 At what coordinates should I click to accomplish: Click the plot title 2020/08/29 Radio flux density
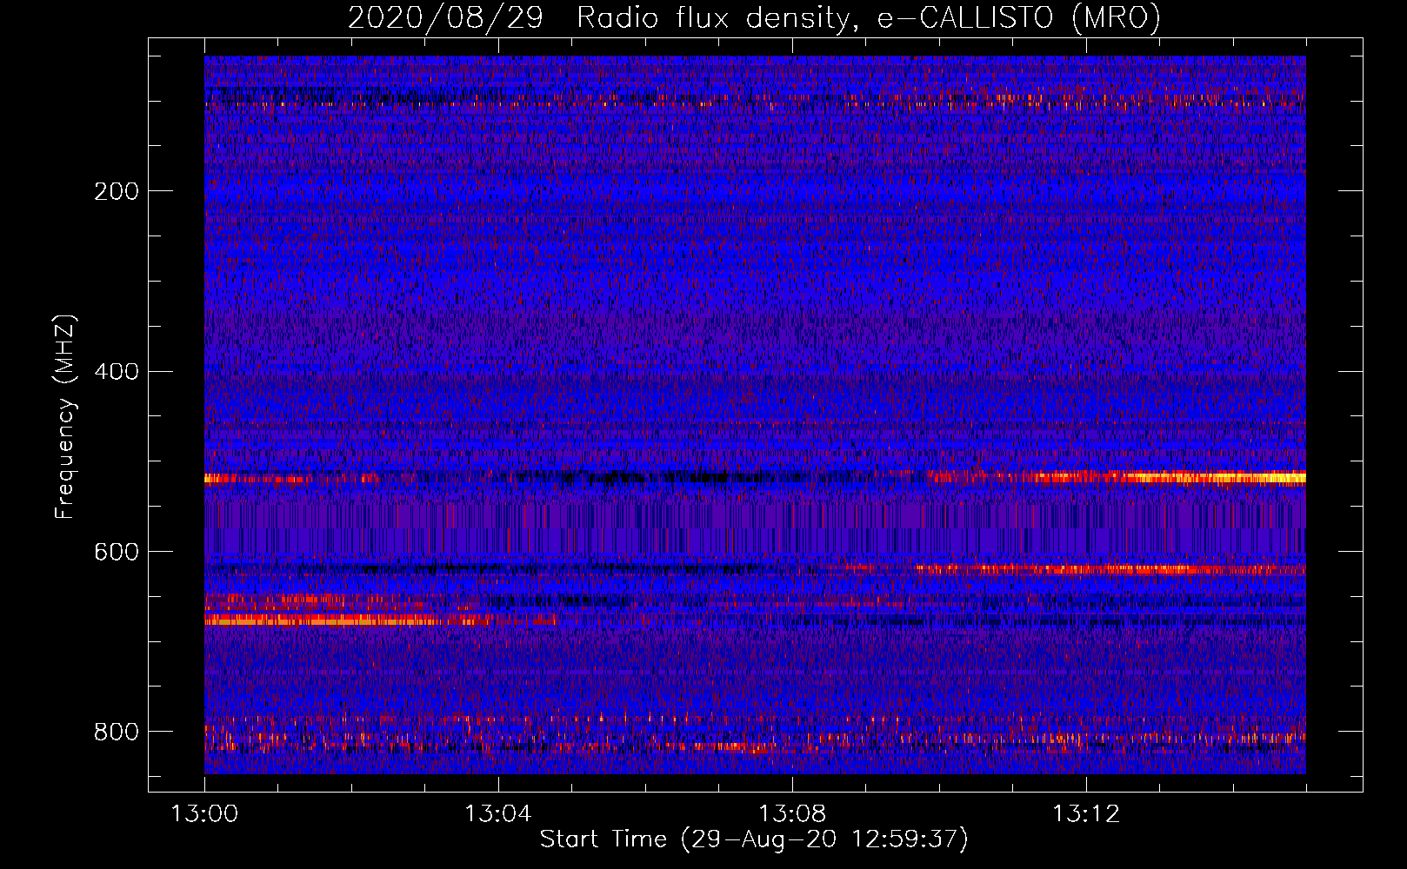tap(754, 17)
